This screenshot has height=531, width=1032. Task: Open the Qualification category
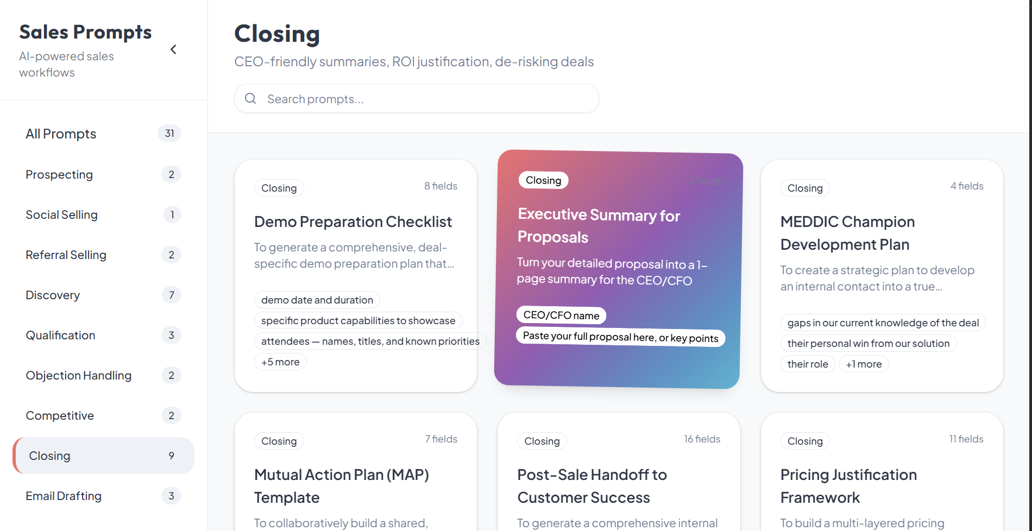point(60,334)
